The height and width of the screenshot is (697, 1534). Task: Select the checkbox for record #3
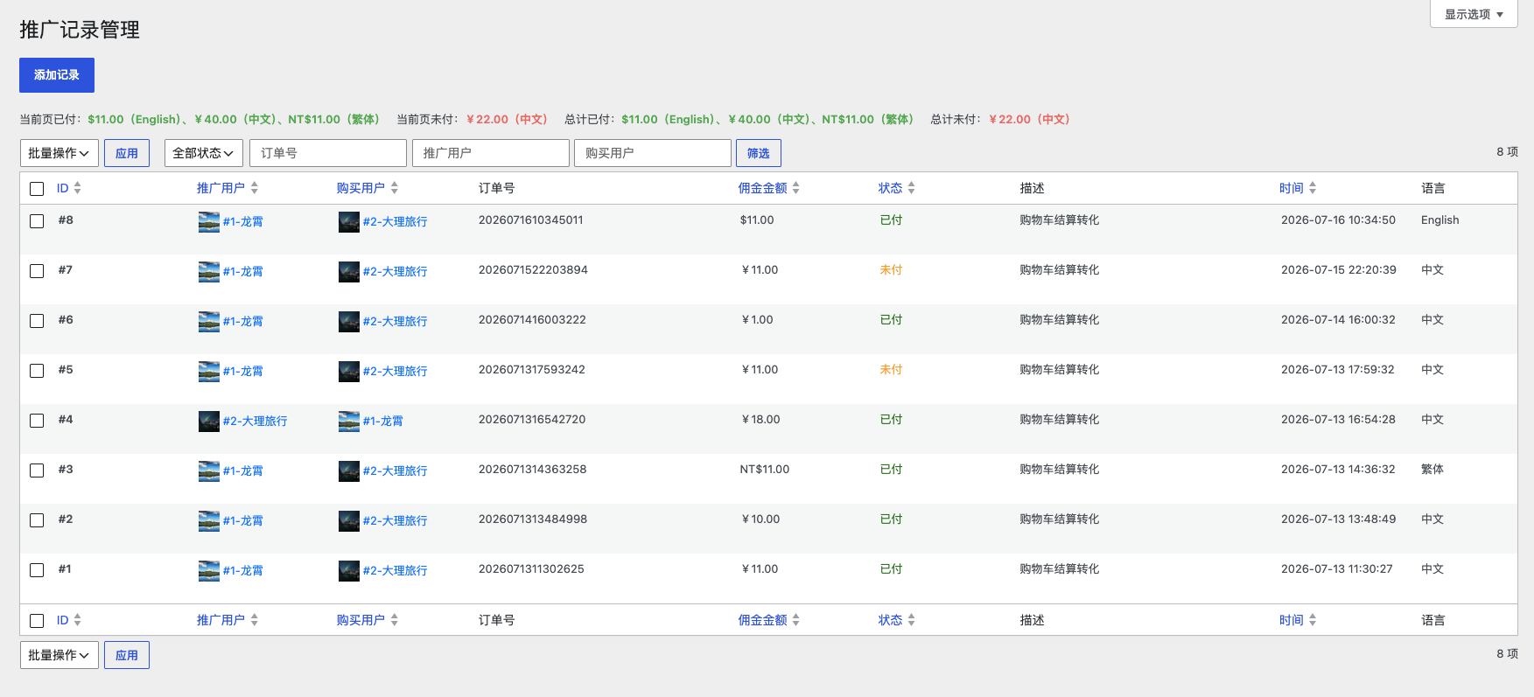point(37,470)
